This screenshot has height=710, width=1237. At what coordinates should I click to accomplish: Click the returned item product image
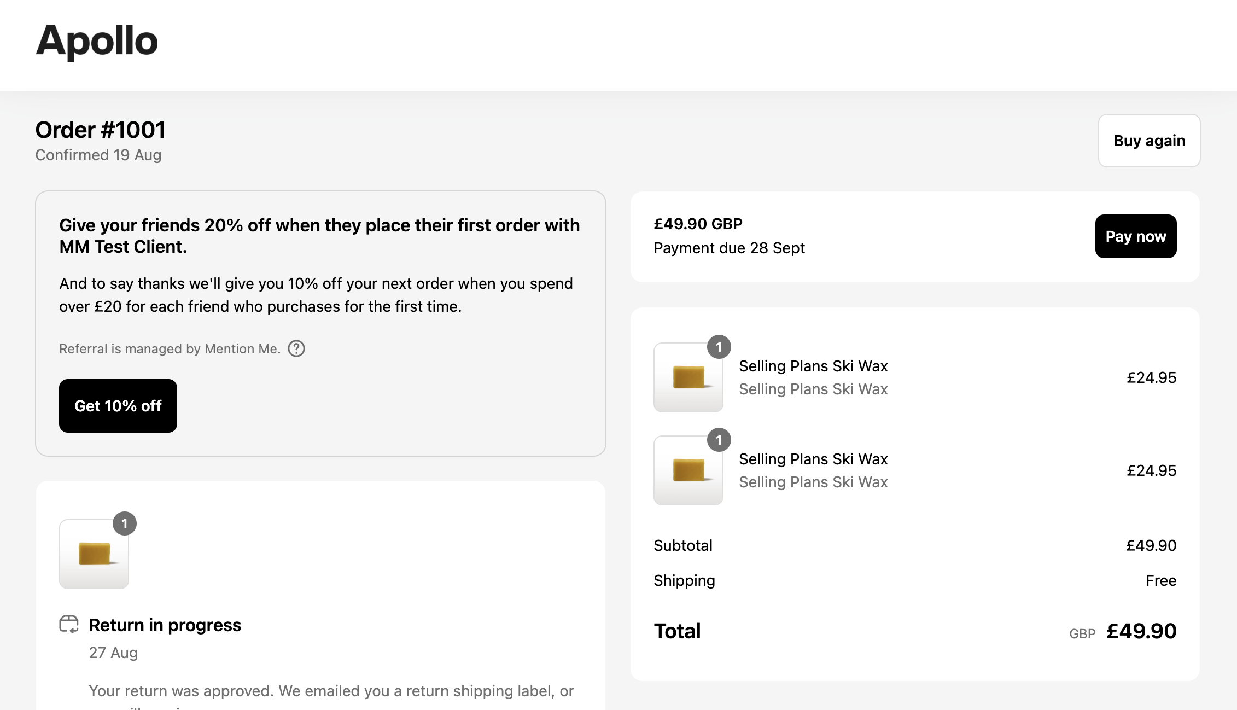click(94, 554)
